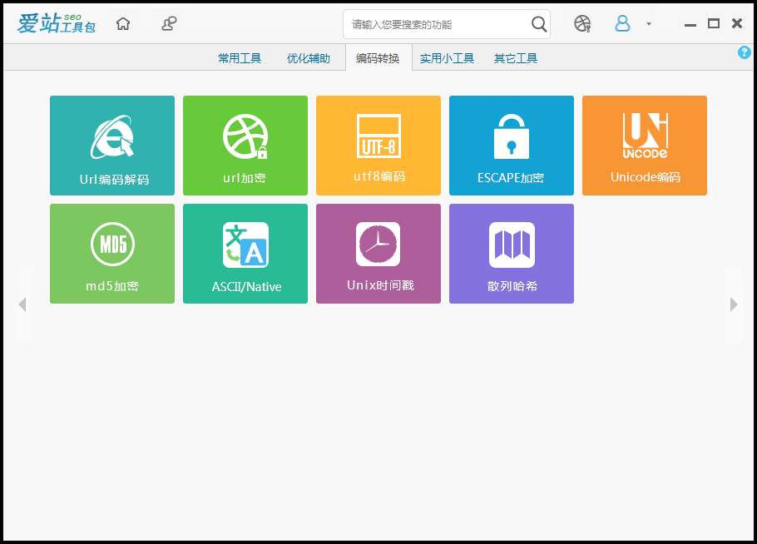Image resolution: width=757 pixels, height=544 pixels.
Task: Switch to the 常用工具 tab
Action: point(240,58)
